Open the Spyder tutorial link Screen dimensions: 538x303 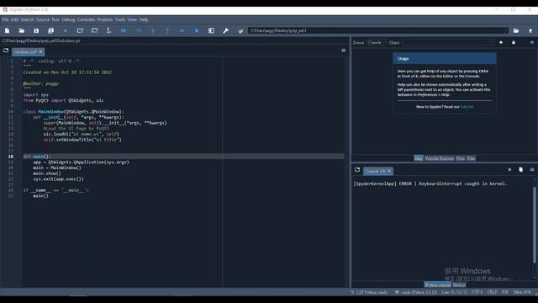coord(467,107)
